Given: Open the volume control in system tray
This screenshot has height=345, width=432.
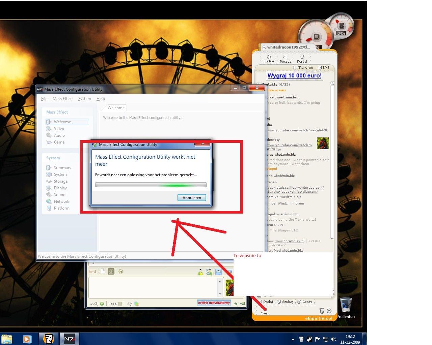Looking at the screenshot, I should pos(334,339).
